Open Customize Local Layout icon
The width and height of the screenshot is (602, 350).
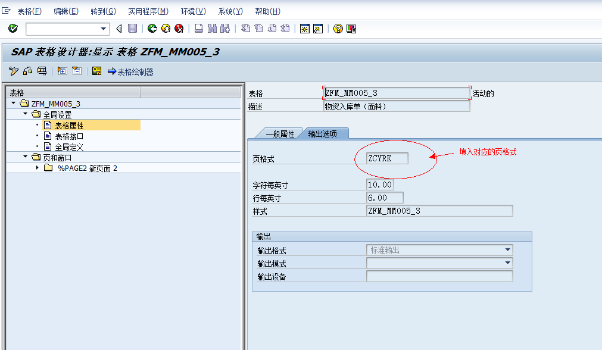351,29
